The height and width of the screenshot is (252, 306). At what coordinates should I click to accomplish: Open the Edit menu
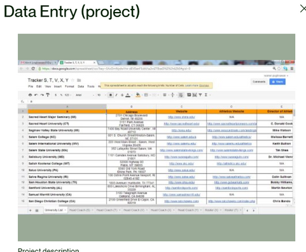coord(39,86)
